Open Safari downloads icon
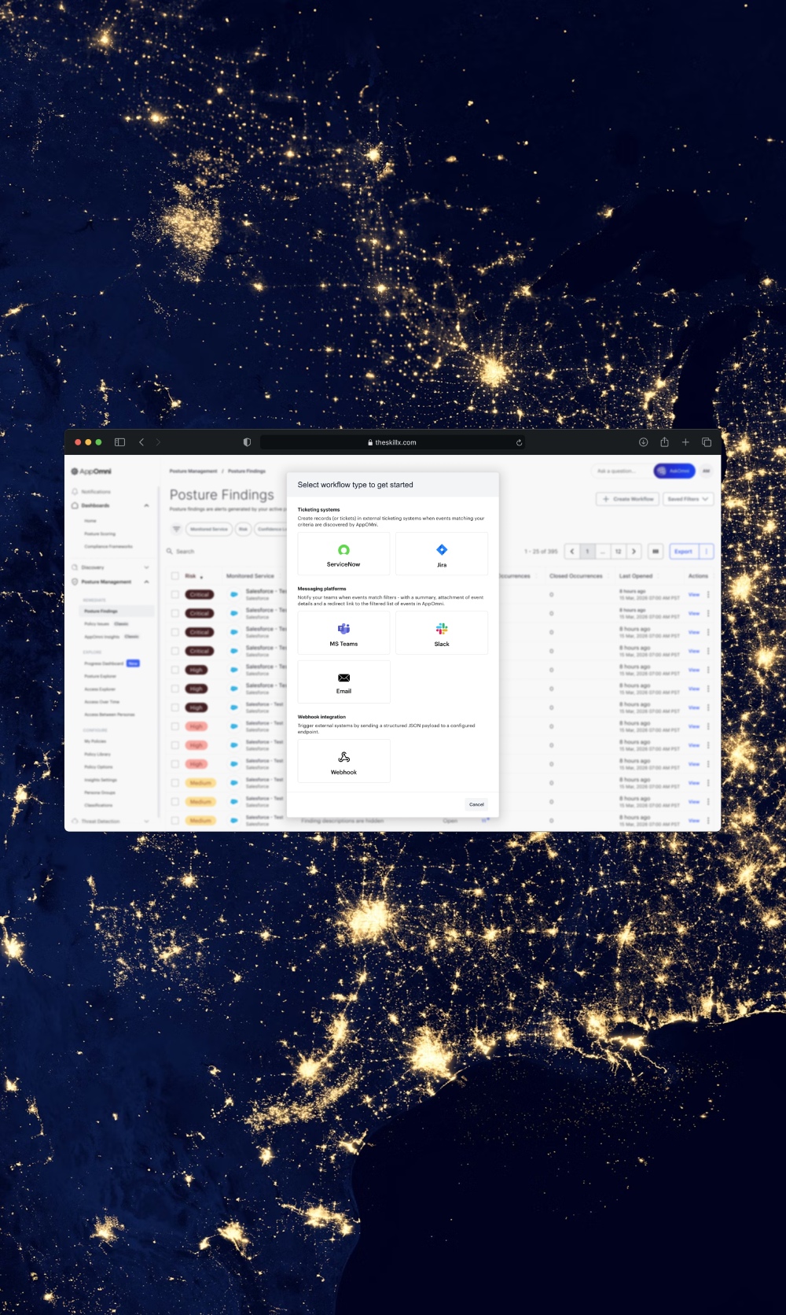 [643, 442]
